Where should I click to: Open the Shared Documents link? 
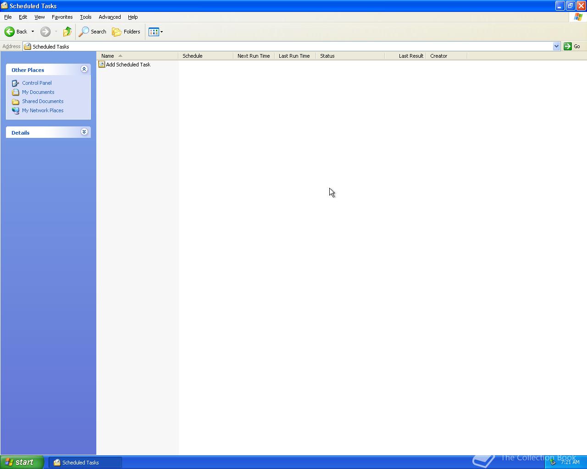(x=43, y=101)
